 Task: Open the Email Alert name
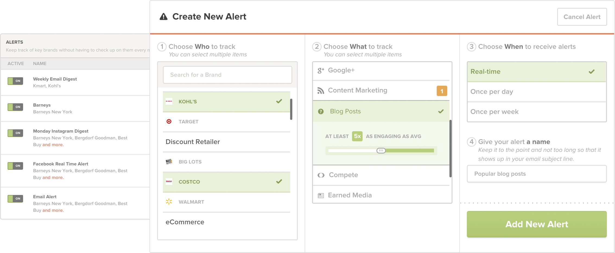coord(45,197)
